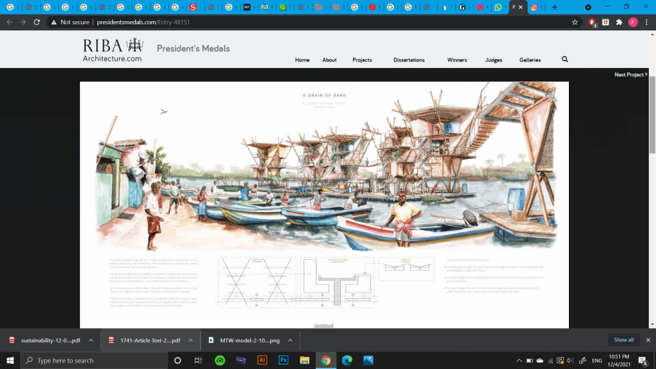Viewport: 656px width, 369px height.
Task: Go to the Winners navigation item
Action: pyautogui.click(x=457, y=60)
